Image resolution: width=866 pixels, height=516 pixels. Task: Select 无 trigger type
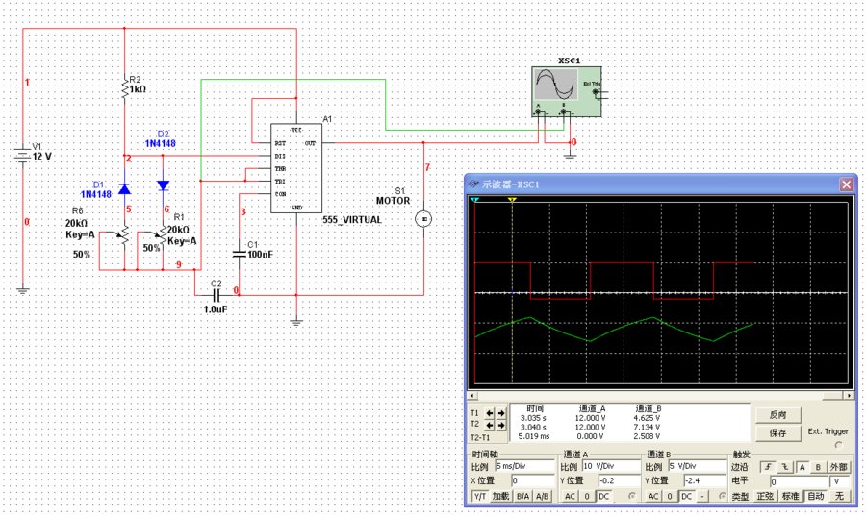[839, 496]
